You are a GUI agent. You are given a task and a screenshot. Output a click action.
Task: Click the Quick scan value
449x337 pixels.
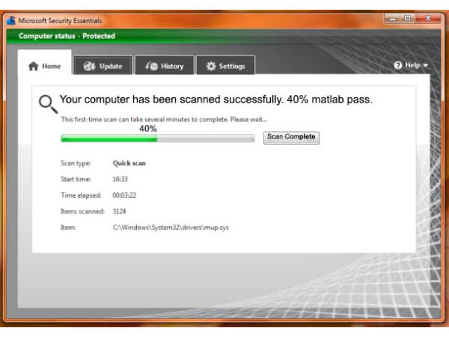(x=129, y=163)
